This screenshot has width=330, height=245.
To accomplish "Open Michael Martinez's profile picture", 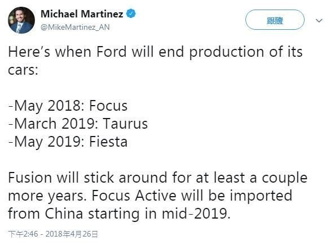I will [x=21, y=20].
